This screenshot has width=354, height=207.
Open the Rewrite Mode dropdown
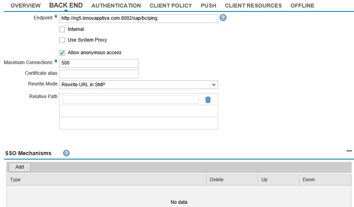click(138, 85)
